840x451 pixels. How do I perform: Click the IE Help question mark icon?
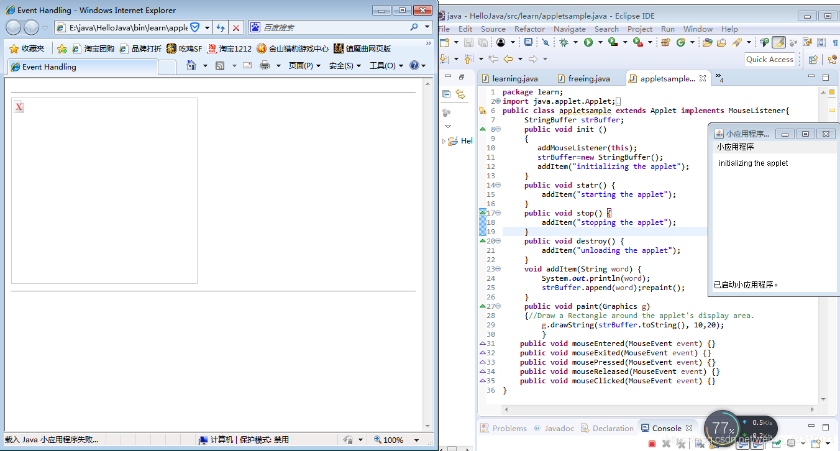pos(414,66)
